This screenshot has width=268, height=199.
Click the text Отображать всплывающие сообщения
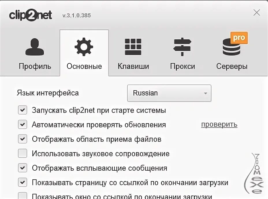pos(99,168)
